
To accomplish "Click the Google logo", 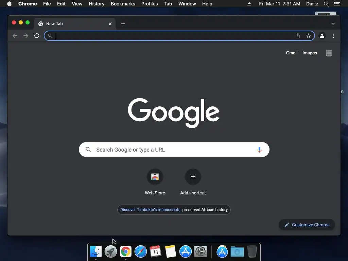I will (174, 113).
